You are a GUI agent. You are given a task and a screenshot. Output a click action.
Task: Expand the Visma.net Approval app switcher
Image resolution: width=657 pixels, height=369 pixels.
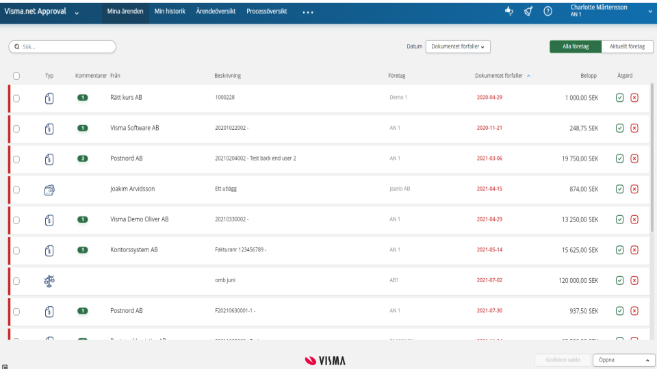tap(77, 13)
